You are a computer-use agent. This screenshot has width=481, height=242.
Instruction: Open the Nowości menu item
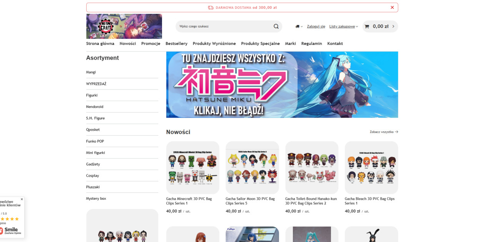tap(128, 43)
